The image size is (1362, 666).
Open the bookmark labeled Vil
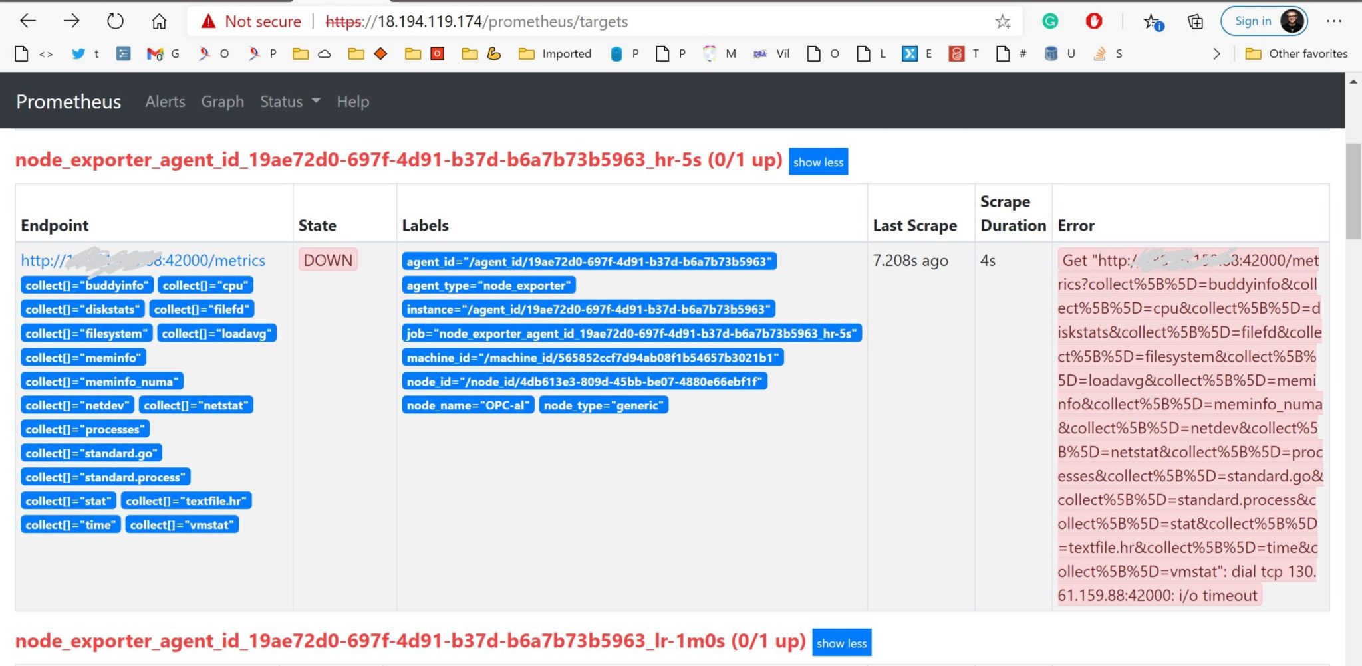click(771, 54)
